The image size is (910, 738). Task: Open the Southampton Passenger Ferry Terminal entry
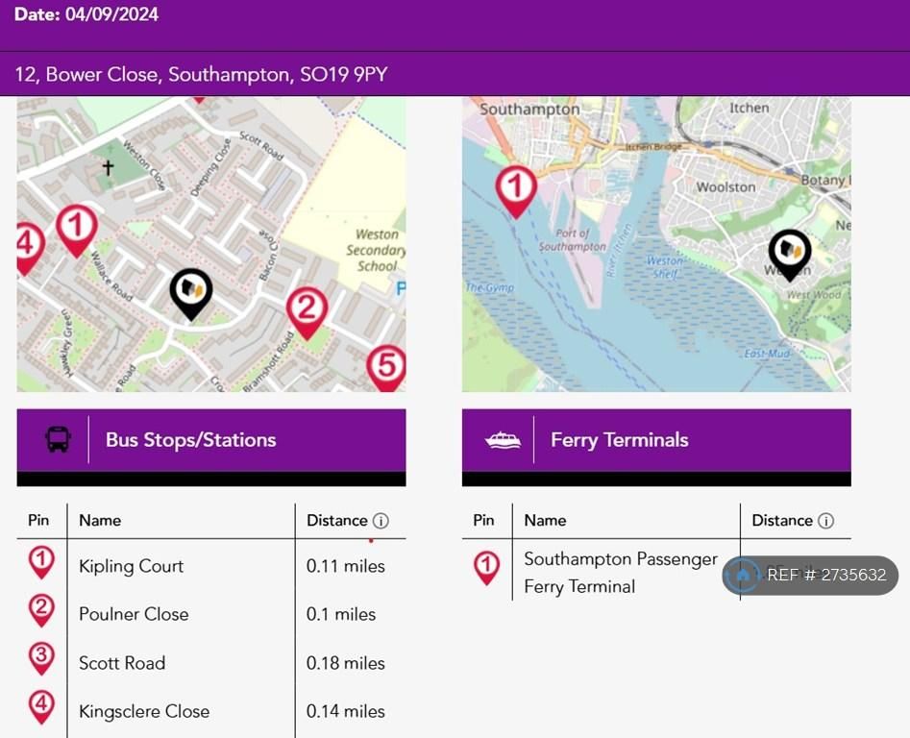(x=620, y=573)
